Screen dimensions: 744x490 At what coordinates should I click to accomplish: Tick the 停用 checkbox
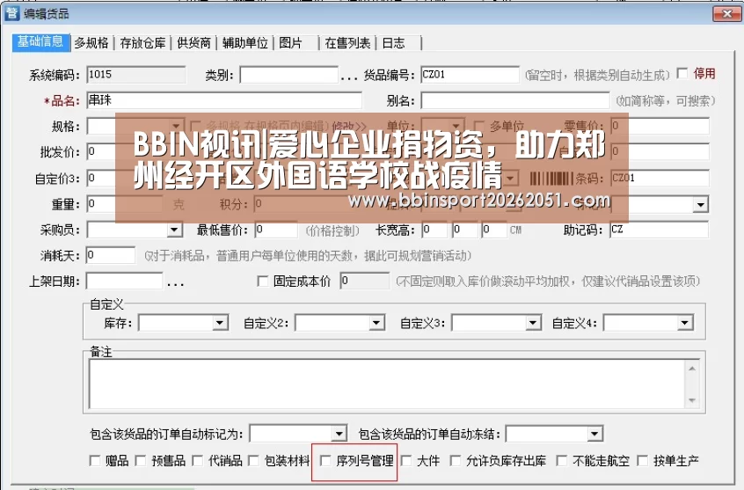click(x=682, y=74)
